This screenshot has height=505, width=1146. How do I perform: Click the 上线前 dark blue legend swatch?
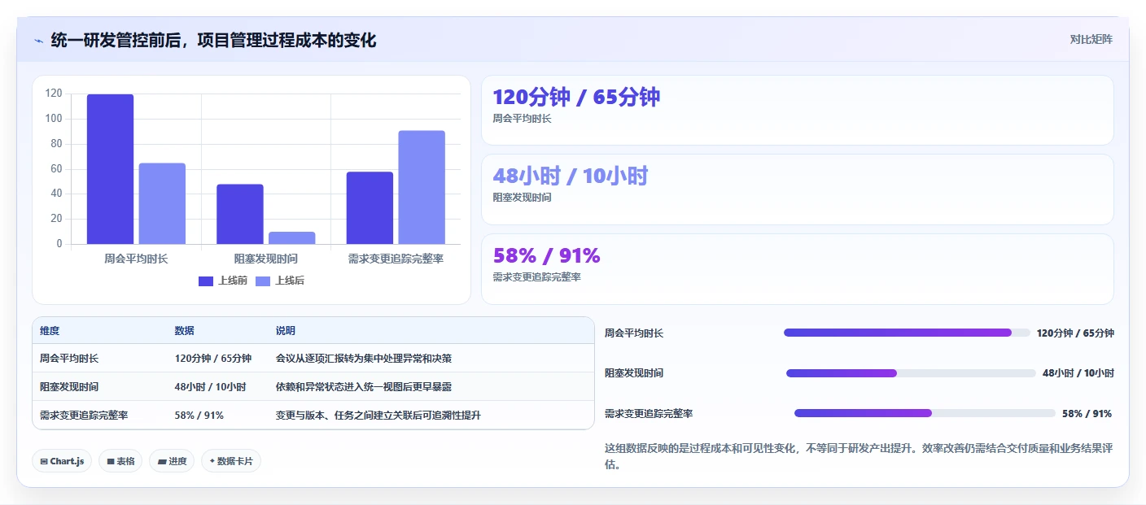tap(206, 281)
